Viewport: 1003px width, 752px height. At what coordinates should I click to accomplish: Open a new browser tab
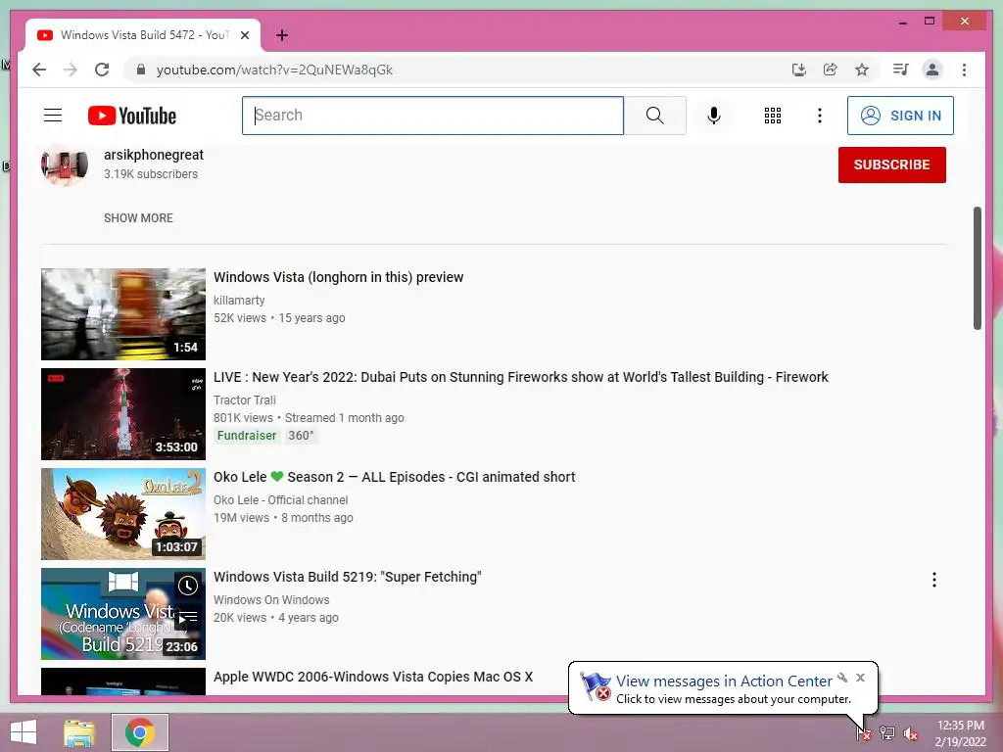(x=282, y=35)
